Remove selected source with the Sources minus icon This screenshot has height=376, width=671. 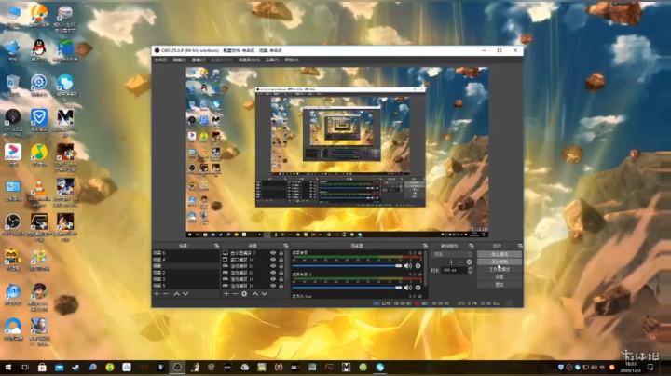pos(235,294)
